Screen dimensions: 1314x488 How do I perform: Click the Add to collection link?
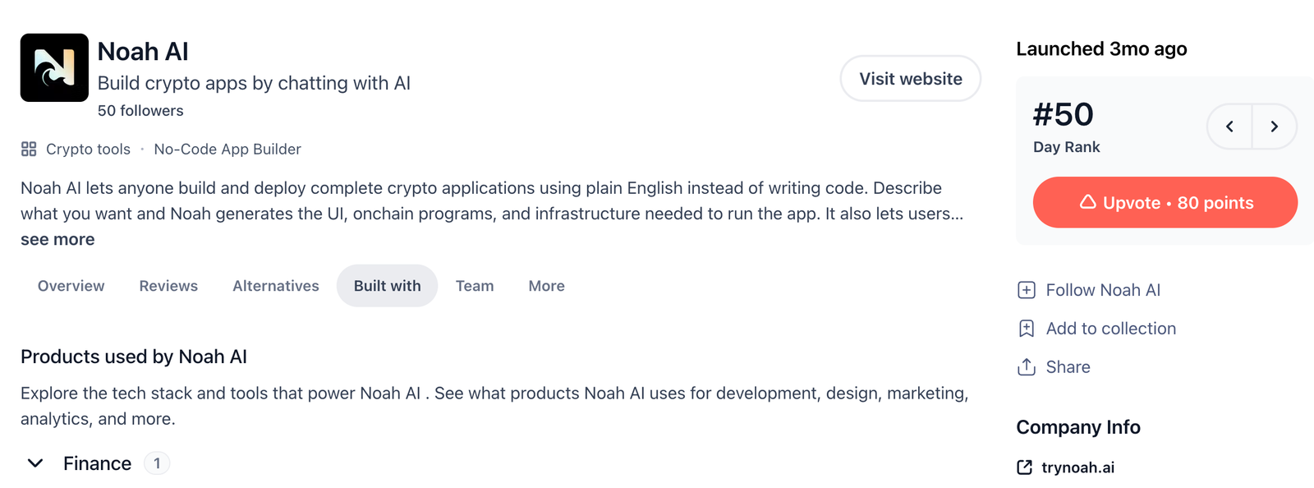tap(1111, 329)
